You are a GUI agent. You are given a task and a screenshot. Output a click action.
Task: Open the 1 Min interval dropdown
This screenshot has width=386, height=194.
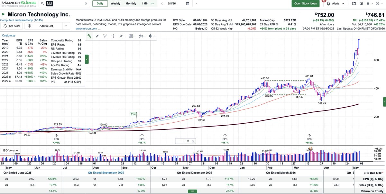147,4
